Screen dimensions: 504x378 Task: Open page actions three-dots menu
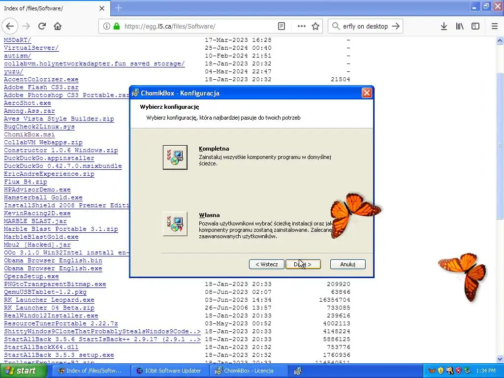(x=302, y=27)
